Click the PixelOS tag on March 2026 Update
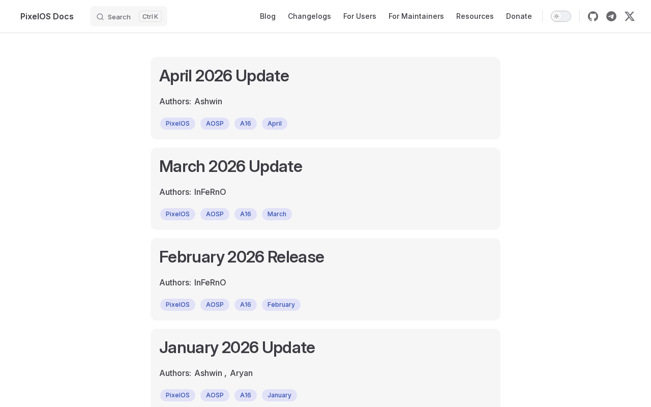651x407 pixels. coord(177,214)
